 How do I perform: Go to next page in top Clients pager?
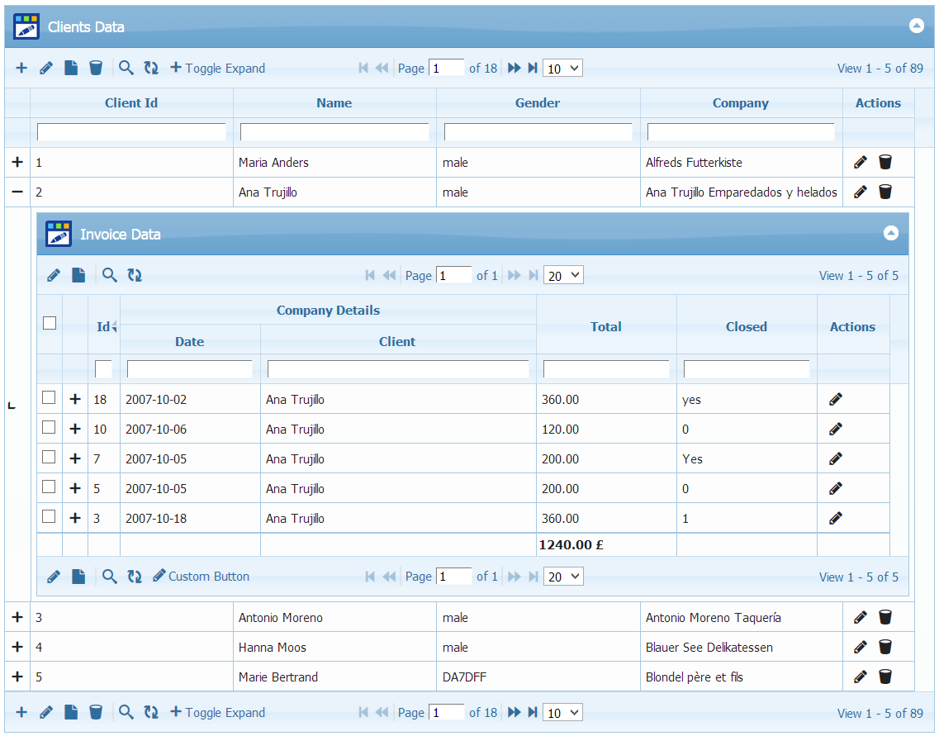(x=514, y=68)
